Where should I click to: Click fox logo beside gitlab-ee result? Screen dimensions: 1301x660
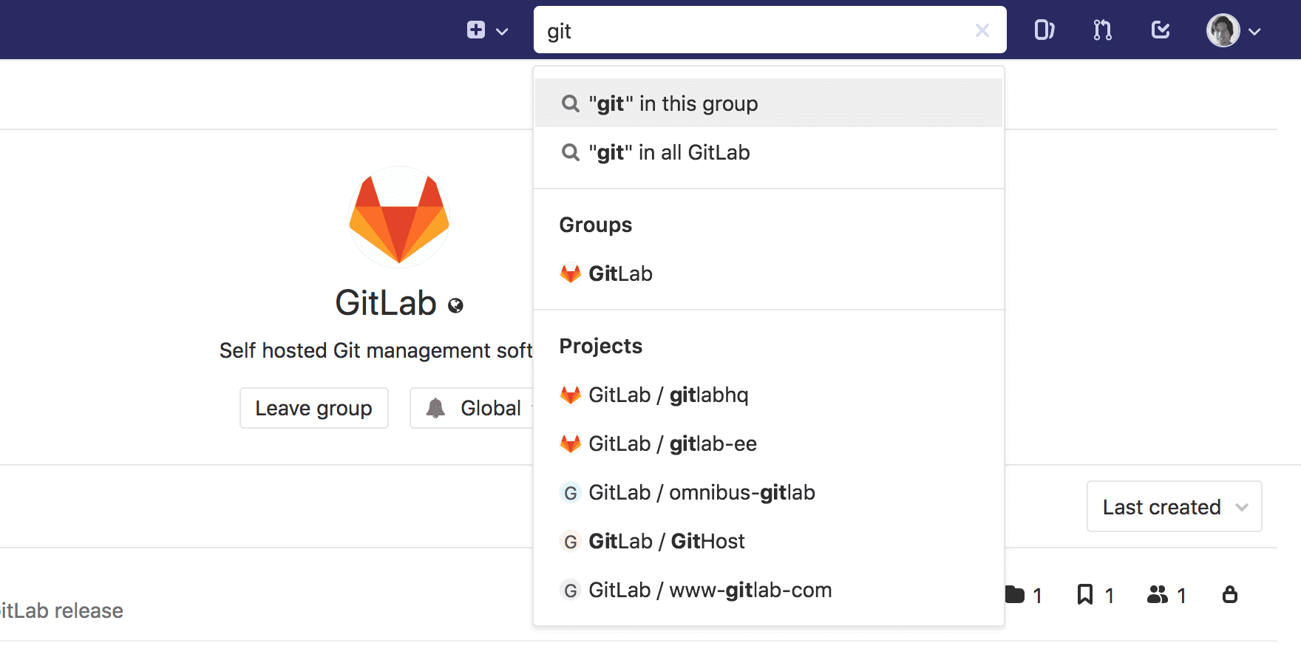click(570, 443)
